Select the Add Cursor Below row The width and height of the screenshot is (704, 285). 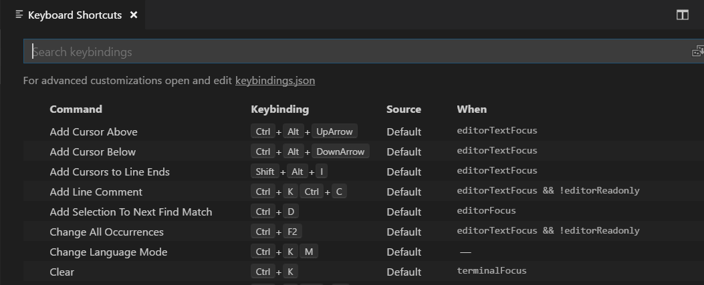[x=92, y=152]
